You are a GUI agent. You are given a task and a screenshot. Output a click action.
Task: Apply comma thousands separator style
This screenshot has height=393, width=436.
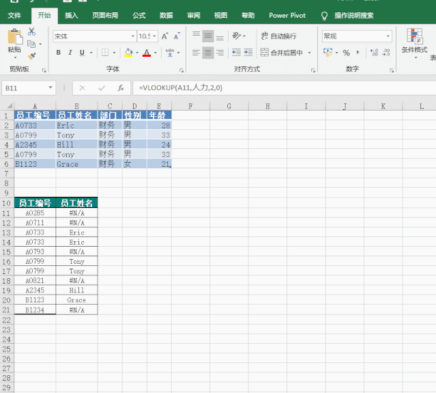[358, 53]
